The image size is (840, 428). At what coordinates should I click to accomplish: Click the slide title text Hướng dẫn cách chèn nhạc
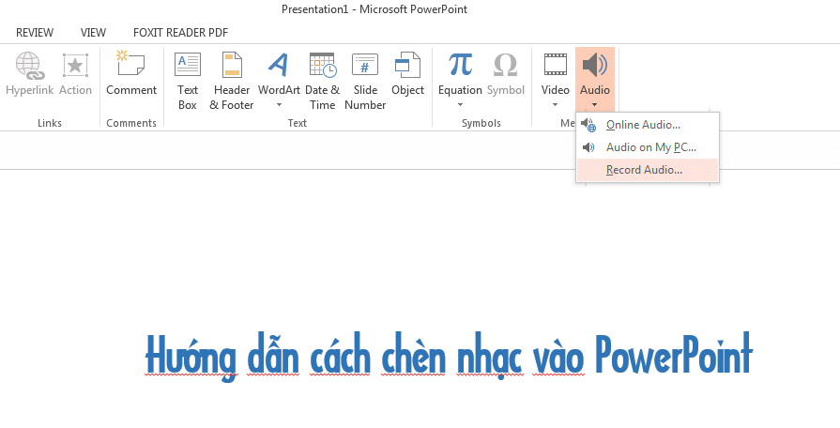333,357
